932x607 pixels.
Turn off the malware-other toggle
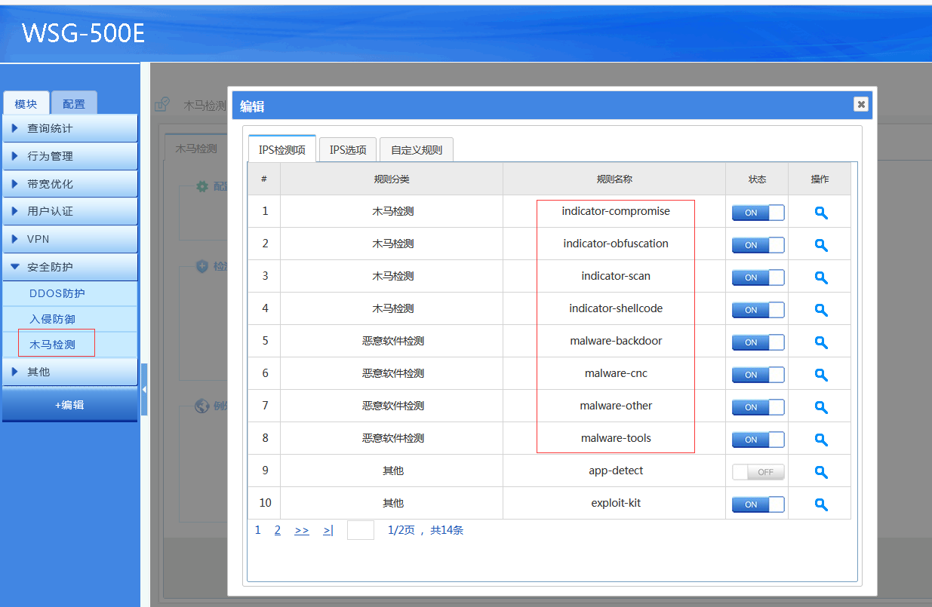coord(758,407)
